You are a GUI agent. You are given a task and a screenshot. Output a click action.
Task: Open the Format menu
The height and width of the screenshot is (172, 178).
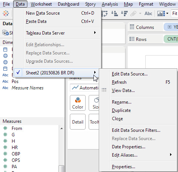point(146,4)
